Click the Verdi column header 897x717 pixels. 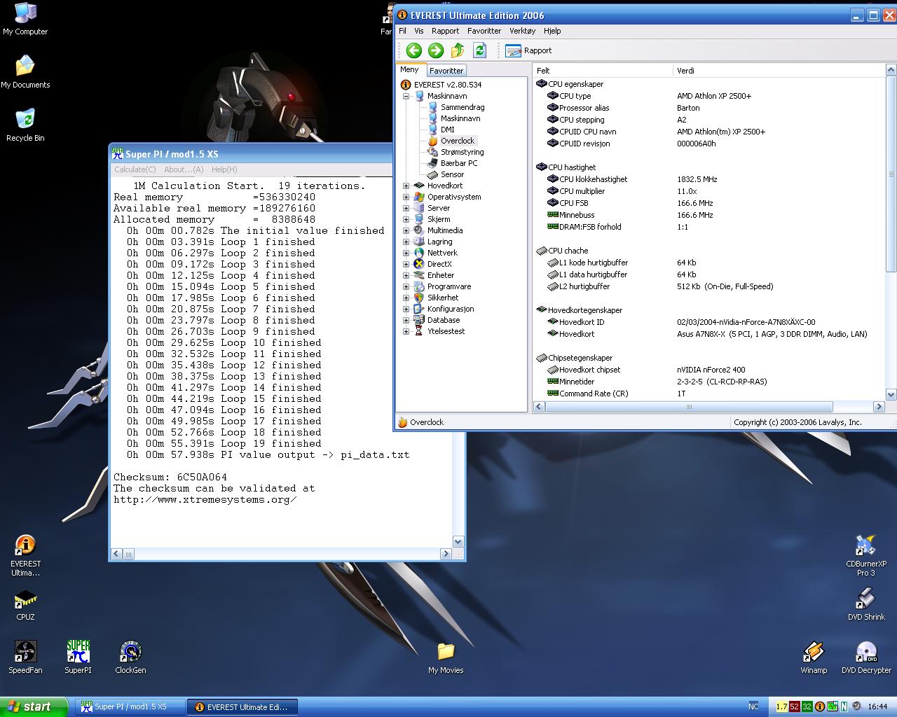point(779,71)
